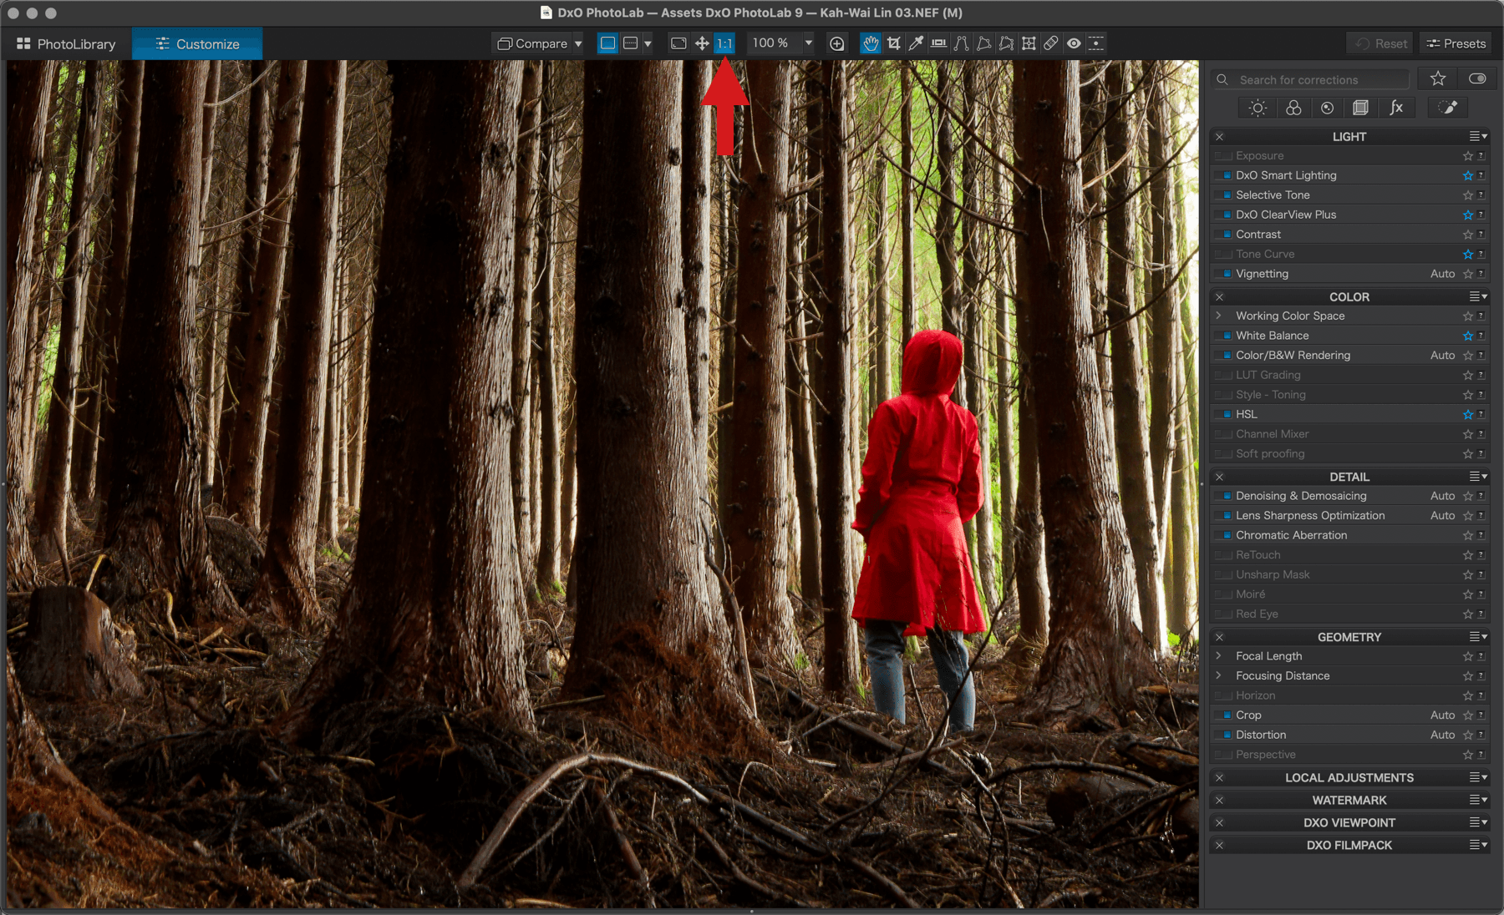Select the ReTouch bandage tool

[1051, 43]
